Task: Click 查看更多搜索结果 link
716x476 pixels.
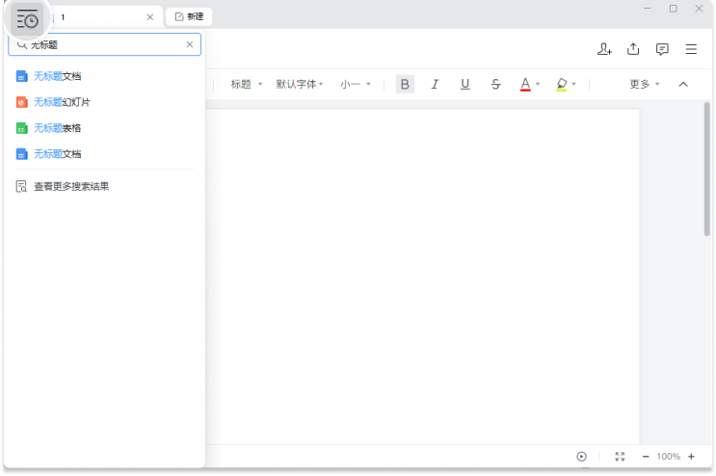Action: tap(71, 187)
